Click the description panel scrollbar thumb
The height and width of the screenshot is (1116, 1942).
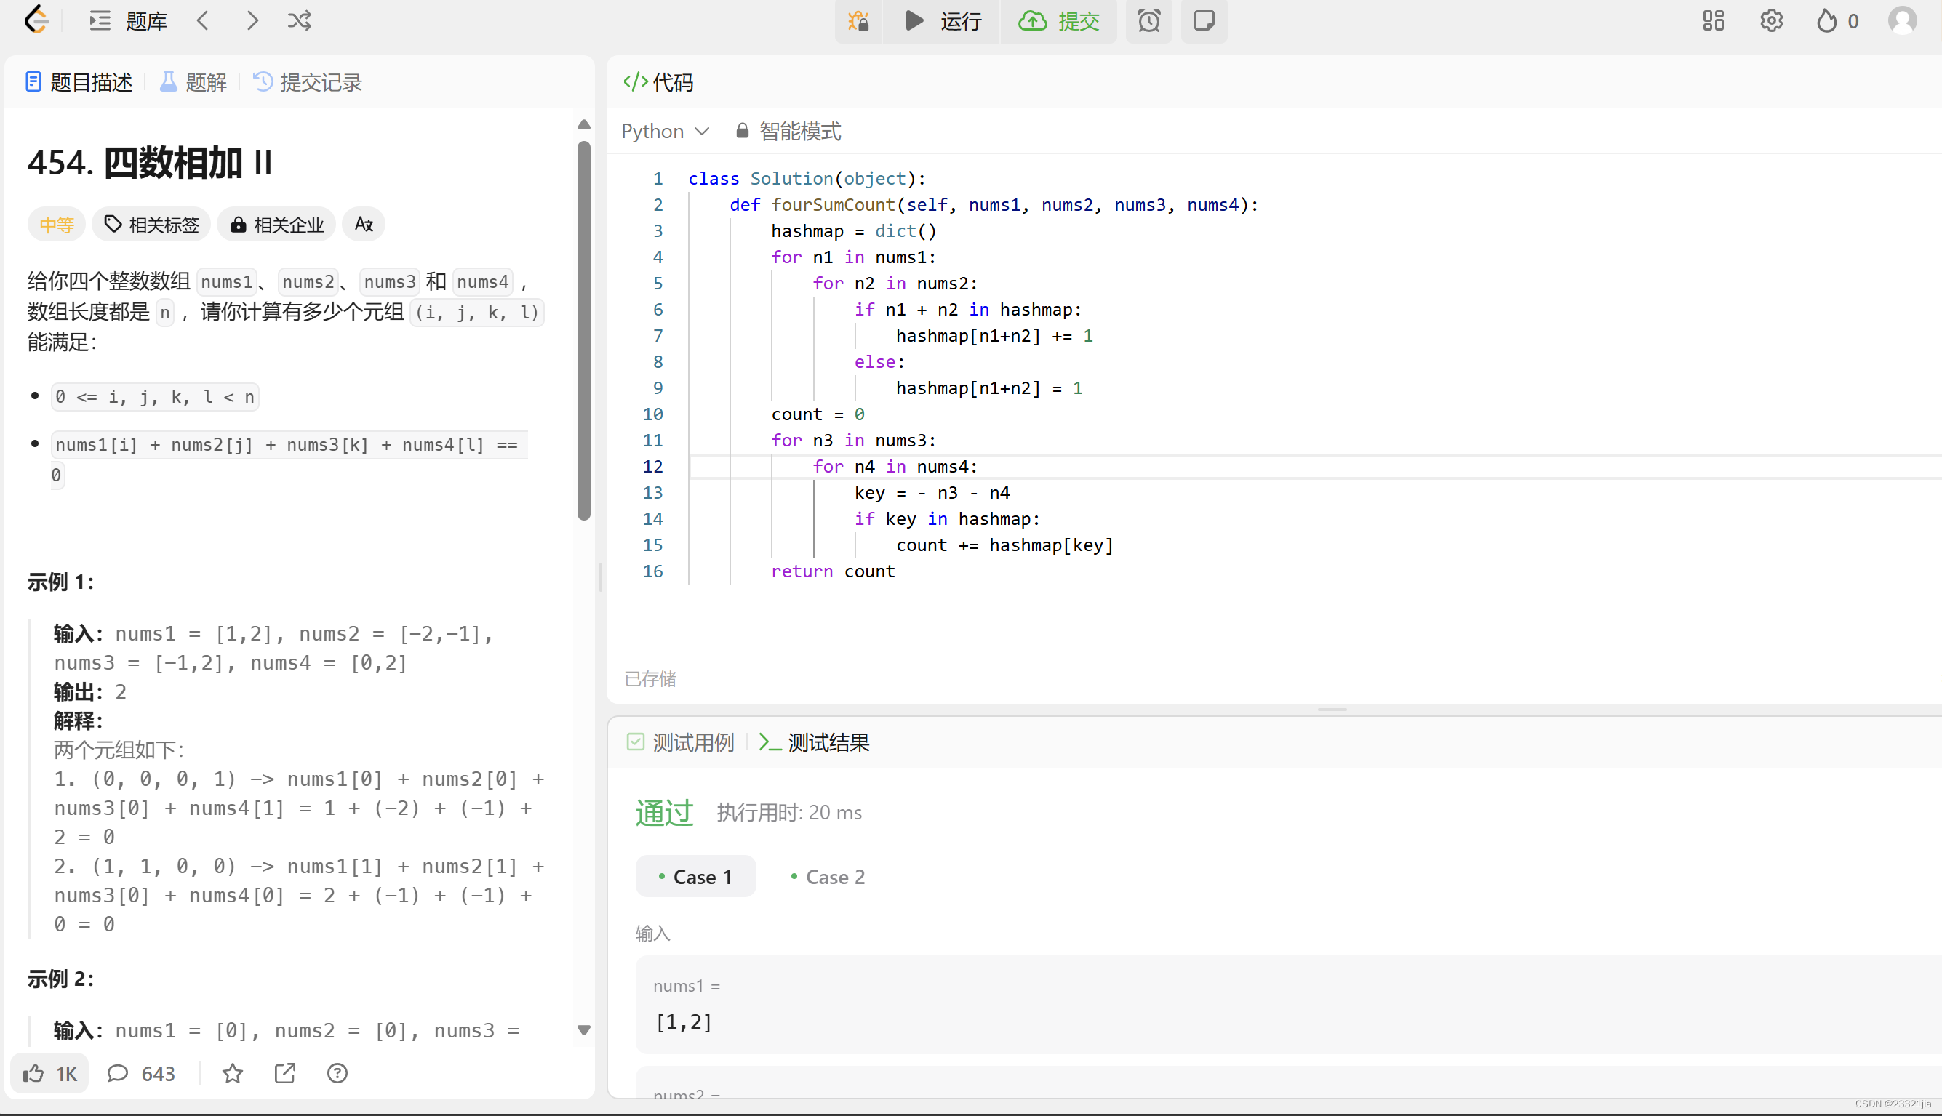(x=583, y=330)
